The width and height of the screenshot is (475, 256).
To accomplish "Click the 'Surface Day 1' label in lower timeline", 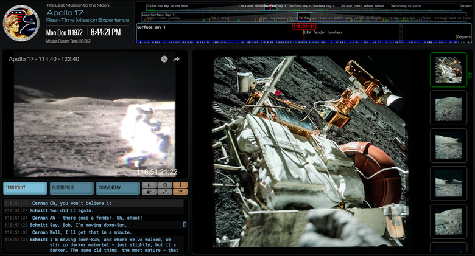I will click(x=151, y=27).
